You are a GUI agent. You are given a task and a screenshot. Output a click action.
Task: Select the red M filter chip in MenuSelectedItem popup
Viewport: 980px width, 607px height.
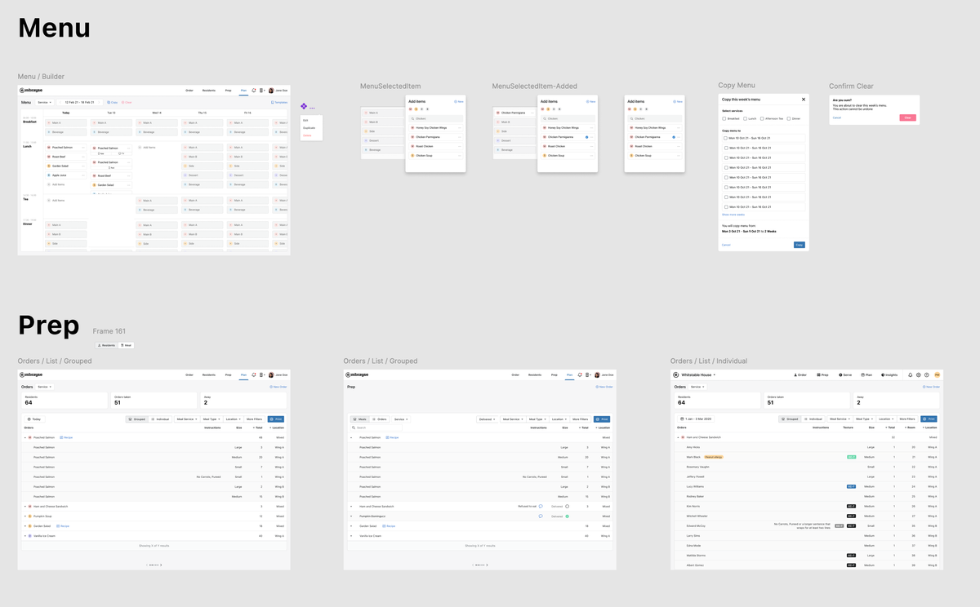(x=410, y=109)
